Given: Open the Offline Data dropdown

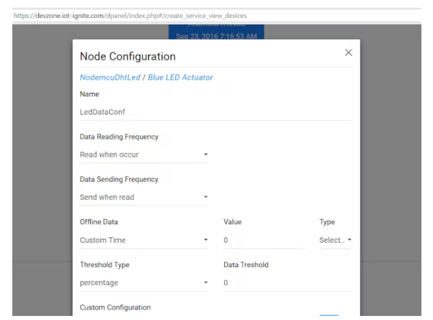Looking at the screenshot, I should [x=143, y=241].
